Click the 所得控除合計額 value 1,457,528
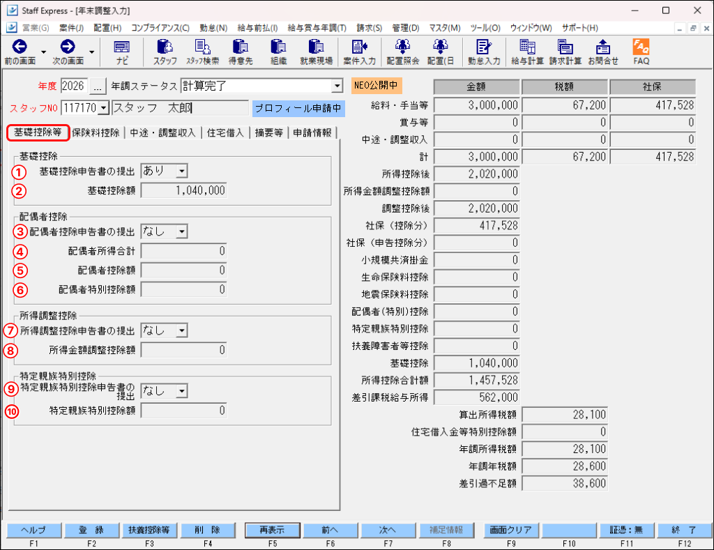The height and width of the screenshot is (550, 714). (x=476, y=380)
